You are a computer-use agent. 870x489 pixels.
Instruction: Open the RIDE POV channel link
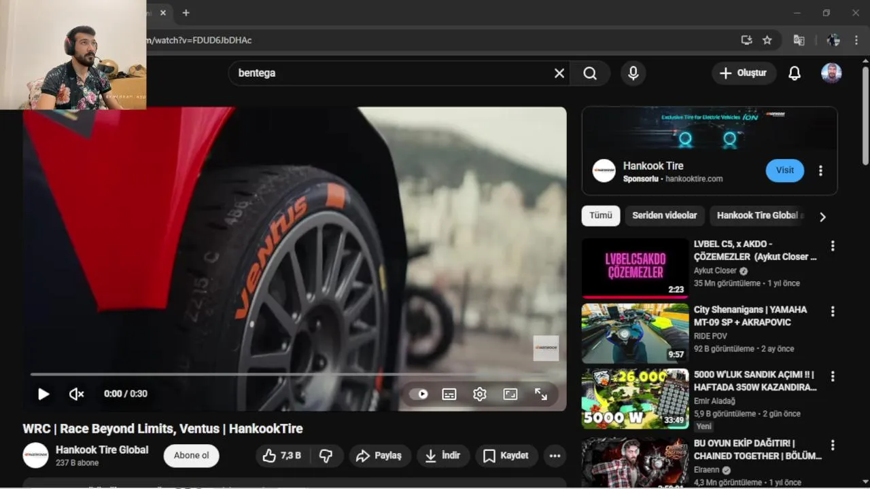point(710,336)
